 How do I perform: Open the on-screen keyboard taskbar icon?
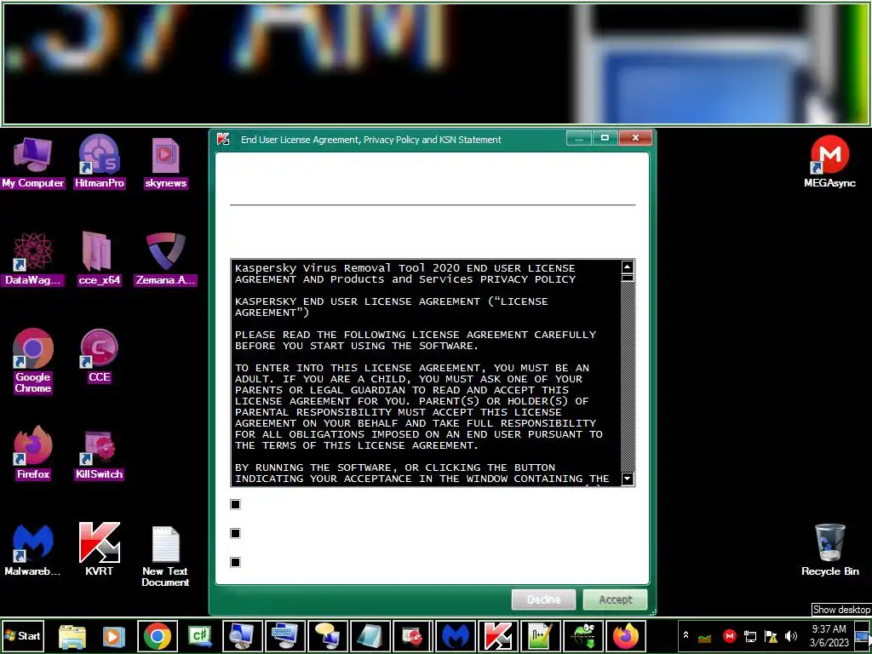tap(285, 636)
